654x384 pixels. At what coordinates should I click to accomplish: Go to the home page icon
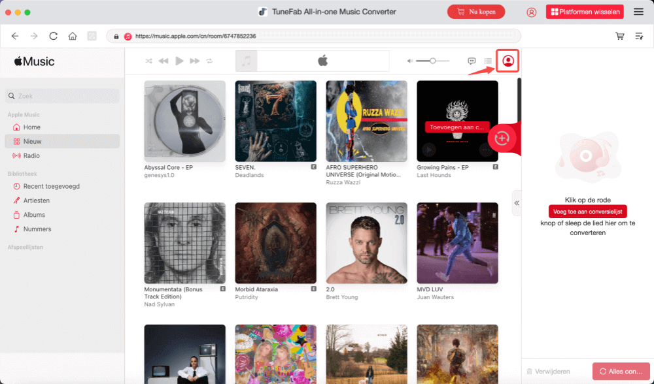[x=73, y=36]
